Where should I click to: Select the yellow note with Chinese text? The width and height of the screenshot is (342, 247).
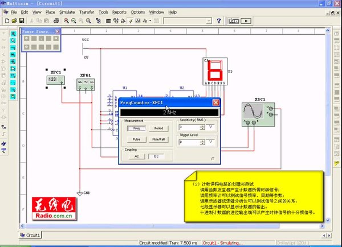(x=254, y=196)
